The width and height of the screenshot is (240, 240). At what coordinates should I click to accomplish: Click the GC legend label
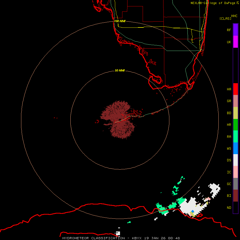tap(229, 184)
